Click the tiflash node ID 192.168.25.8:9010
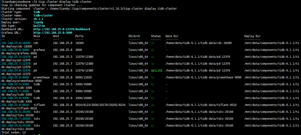The width and height of the screenshot is (301, 135). (x=15, y=105)
